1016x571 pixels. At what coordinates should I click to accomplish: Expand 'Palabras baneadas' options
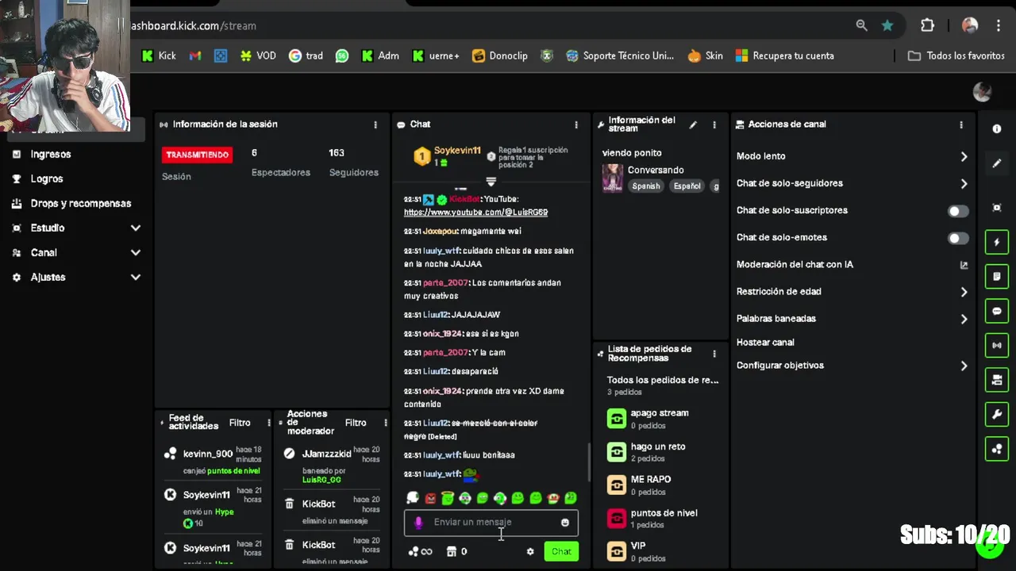[964, 319]
